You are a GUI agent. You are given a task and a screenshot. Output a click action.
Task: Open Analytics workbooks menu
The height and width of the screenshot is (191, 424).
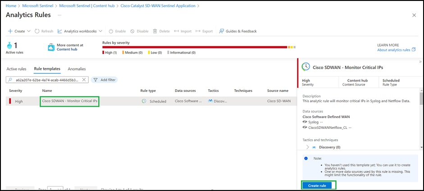(x=80, y=31)
